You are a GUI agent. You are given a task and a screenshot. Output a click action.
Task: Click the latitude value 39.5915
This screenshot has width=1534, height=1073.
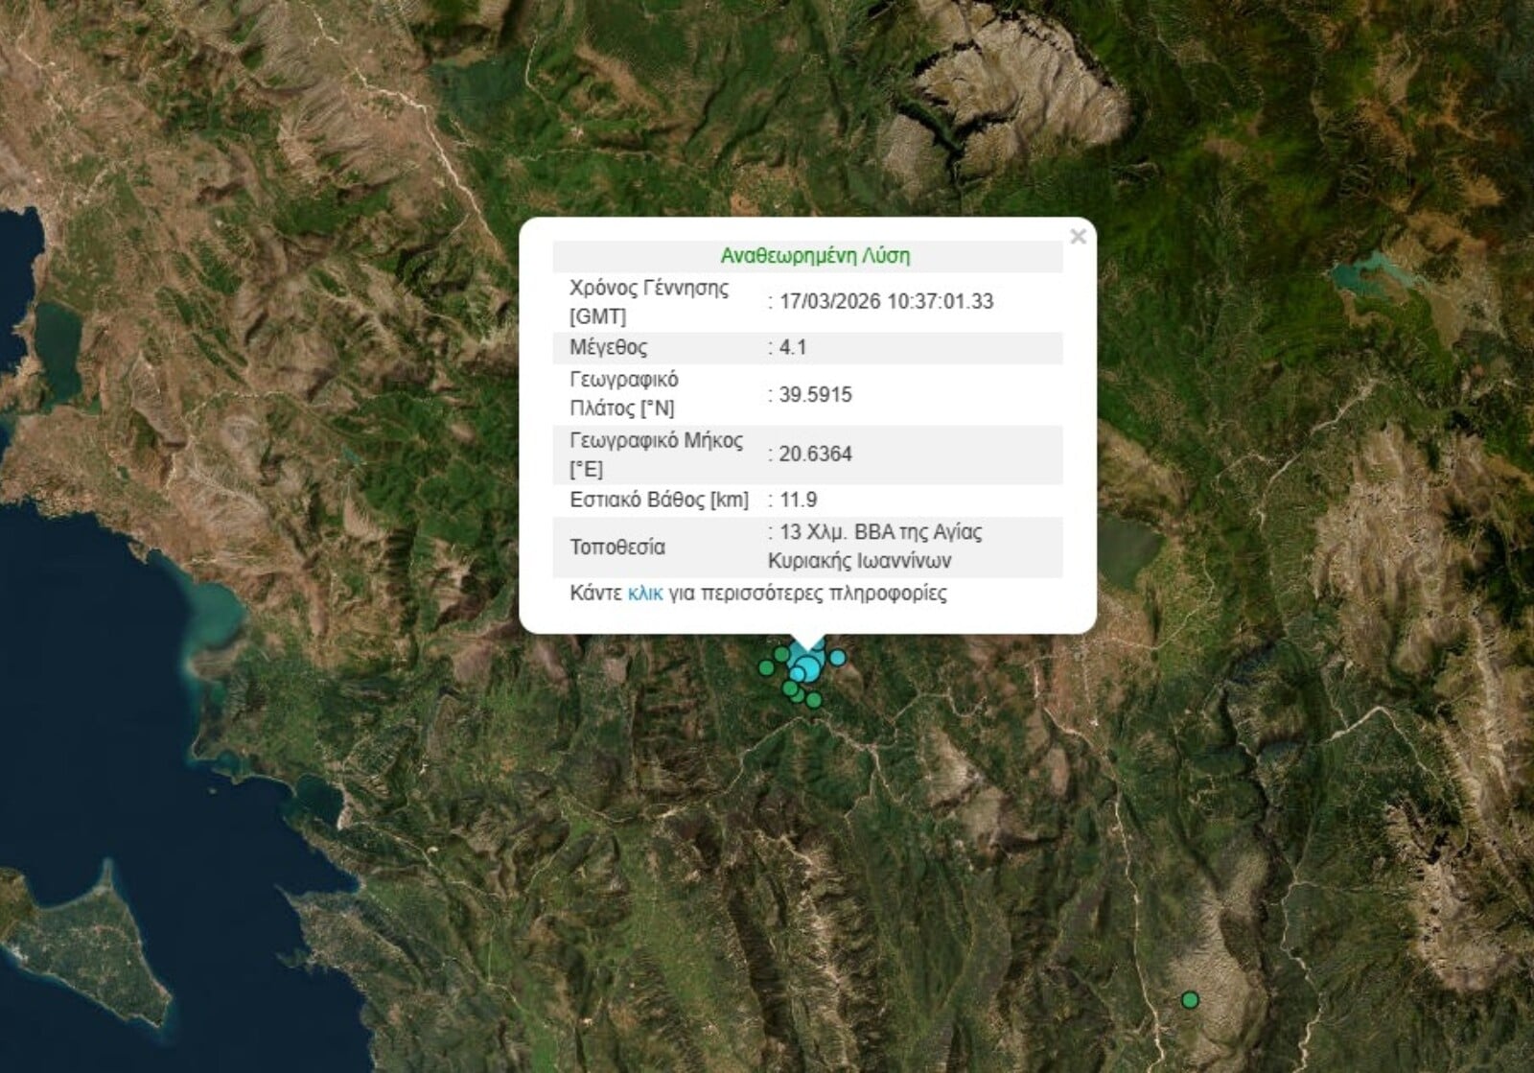(815, 394)
